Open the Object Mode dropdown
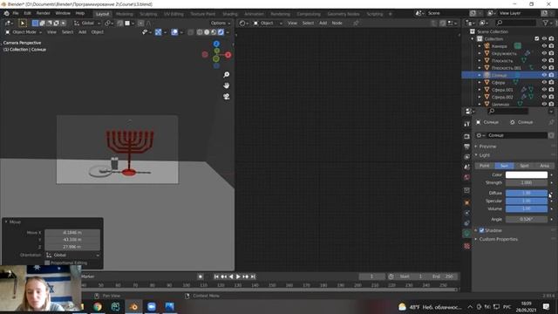This screenshot has height=314, width=558. 24,32
